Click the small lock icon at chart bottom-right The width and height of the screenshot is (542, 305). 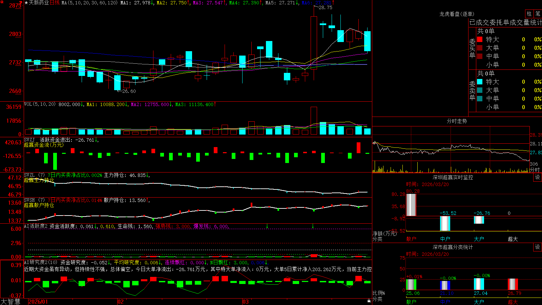(369, 301)
